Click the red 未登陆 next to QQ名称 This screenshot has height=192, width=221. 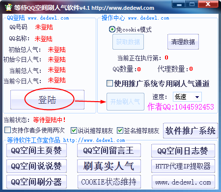(x=43, y=39)
